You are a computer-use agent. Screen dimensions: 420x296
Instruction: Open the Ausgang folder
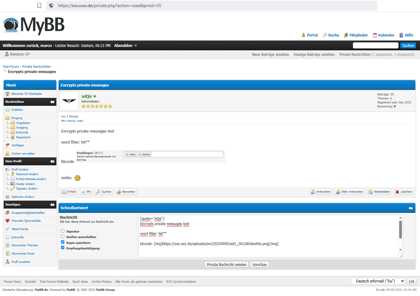[22, 128]
